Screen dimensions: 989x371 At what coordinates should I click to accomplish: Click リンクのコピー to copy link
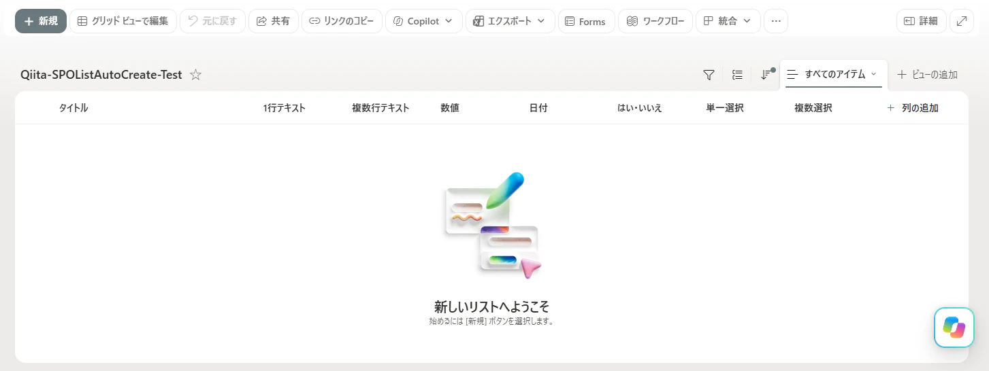(342, 21)
